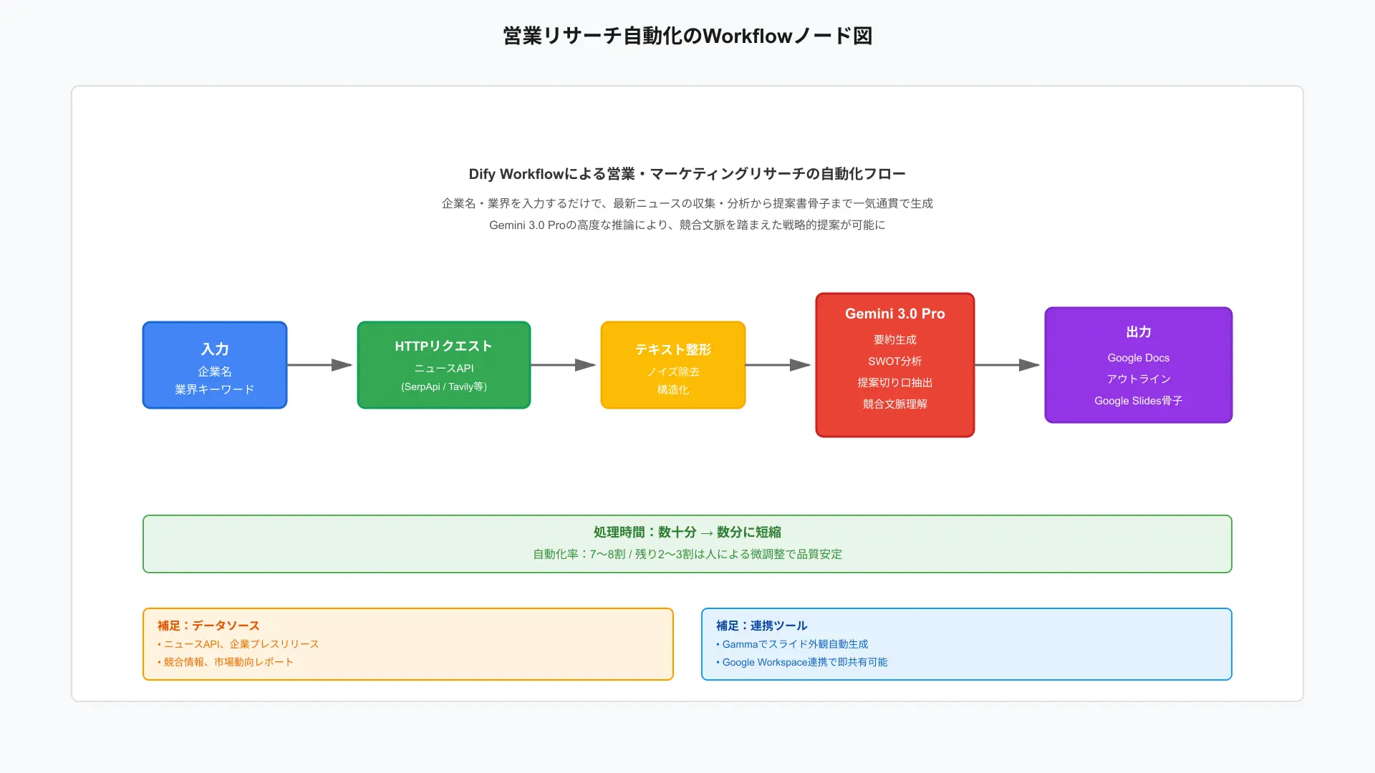Click ニュースAPI、企業プレスリリース bullet
The image size is (1375, 773).
(x=238, y=644)
